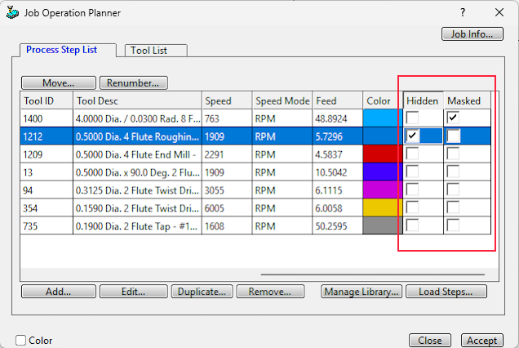Close the Job Operation Planner dialog
519x348 pixels.
click(x=499, y=12)
